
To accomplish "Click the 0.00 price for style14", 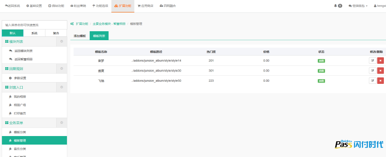I will click(266, 61).
